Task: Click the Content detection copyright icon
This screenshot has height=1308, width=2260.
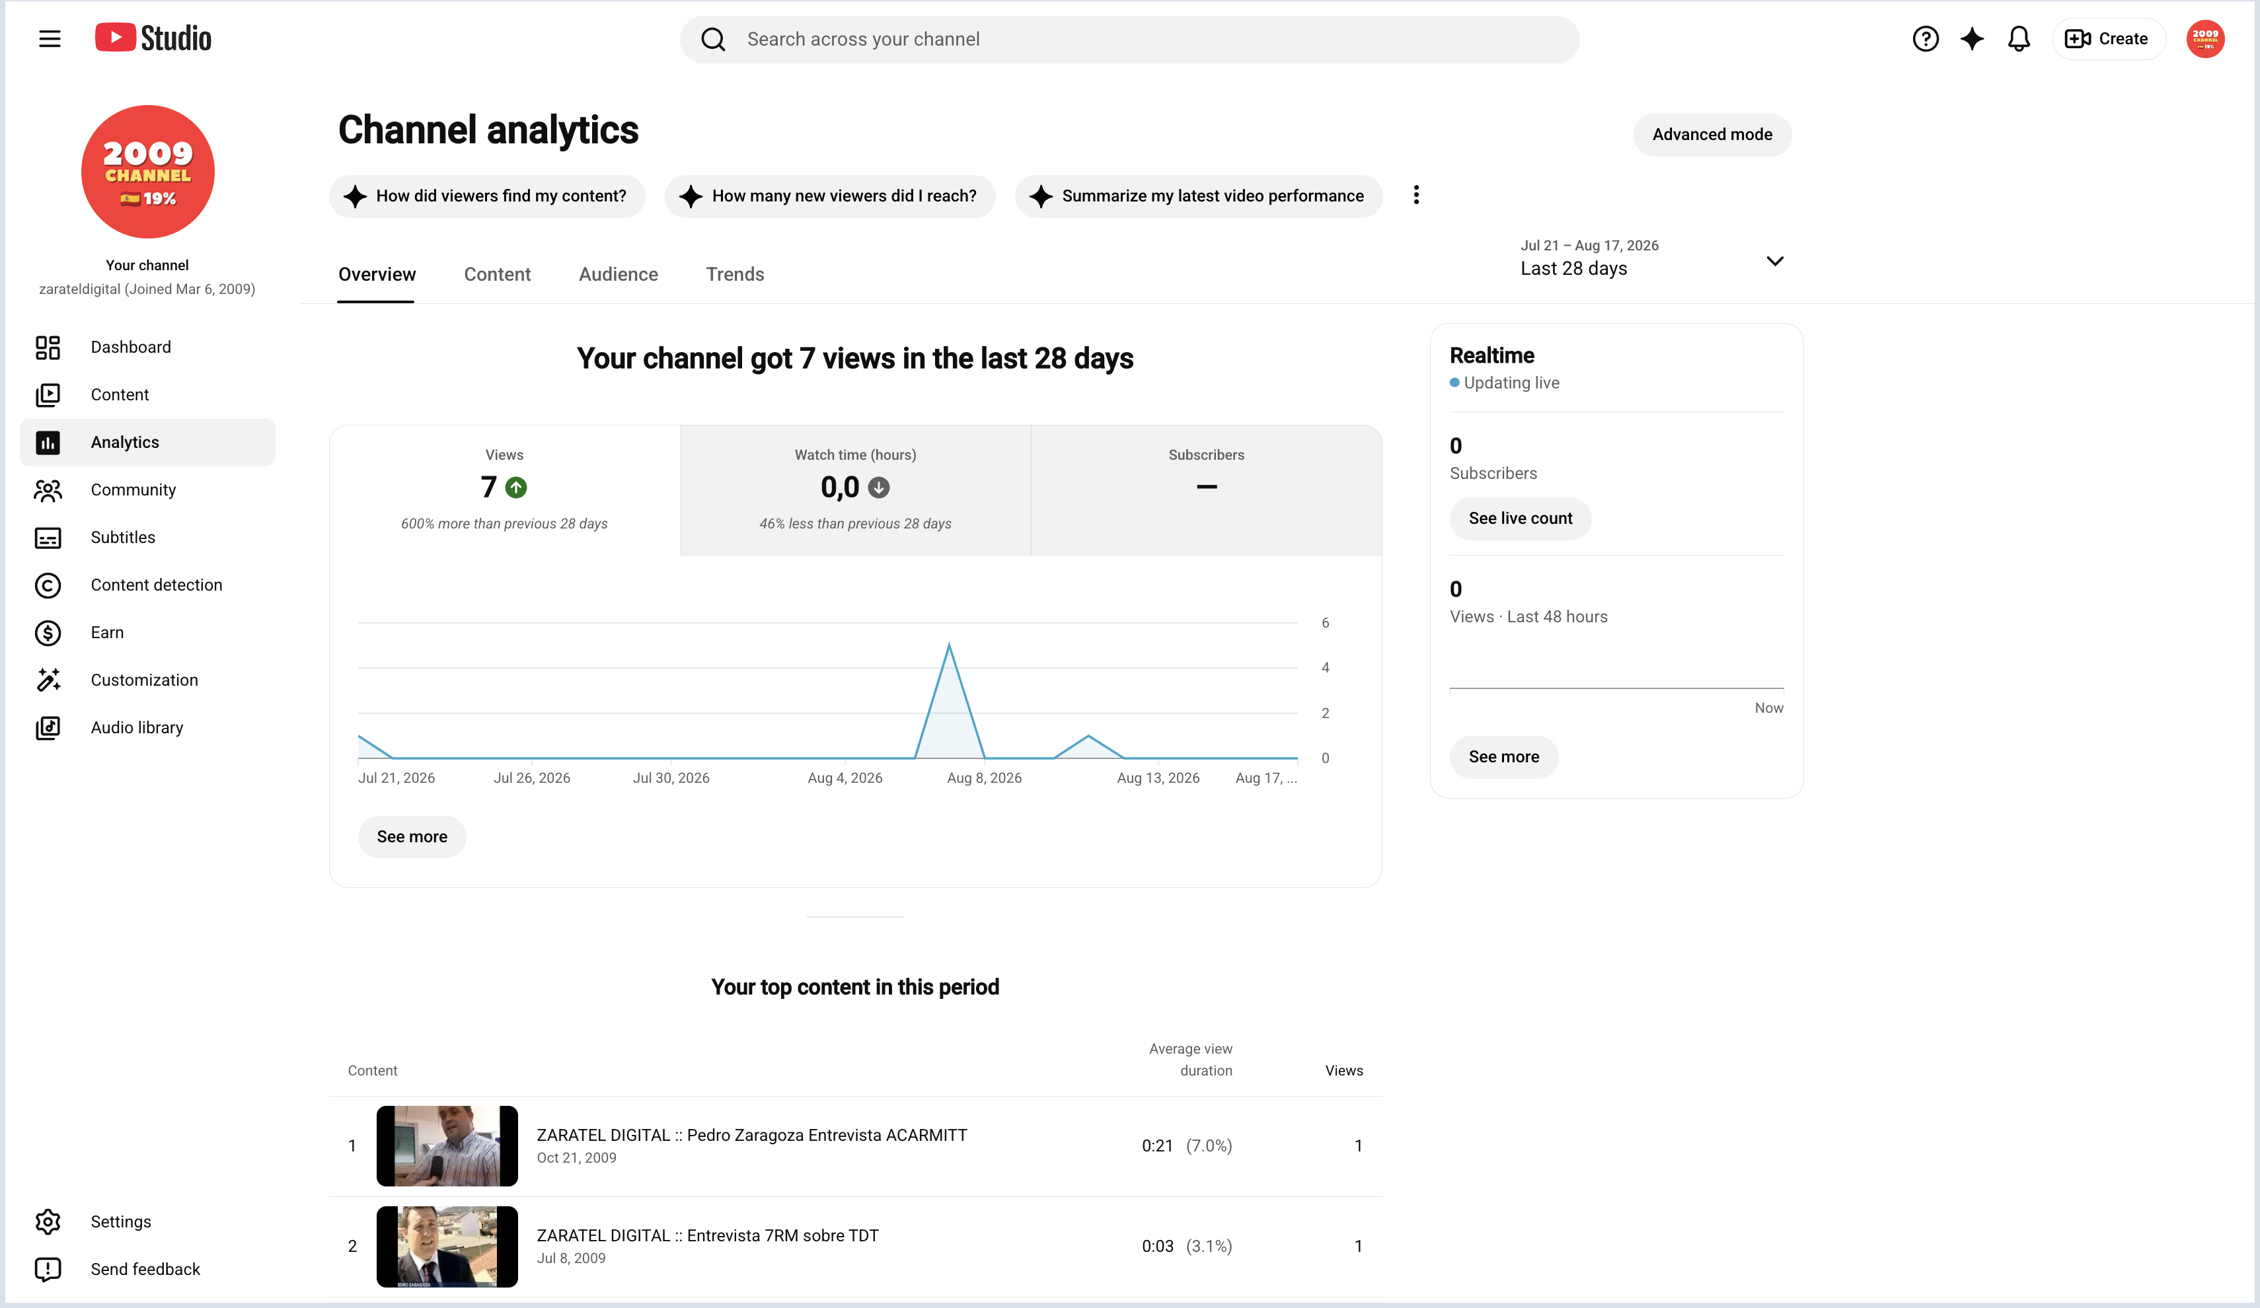Action: [x=48, y=585]
